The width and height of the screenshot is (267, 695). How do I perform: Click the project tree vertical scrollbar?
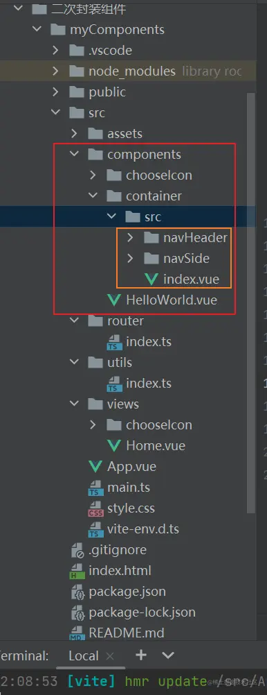(x=251, y=302)
